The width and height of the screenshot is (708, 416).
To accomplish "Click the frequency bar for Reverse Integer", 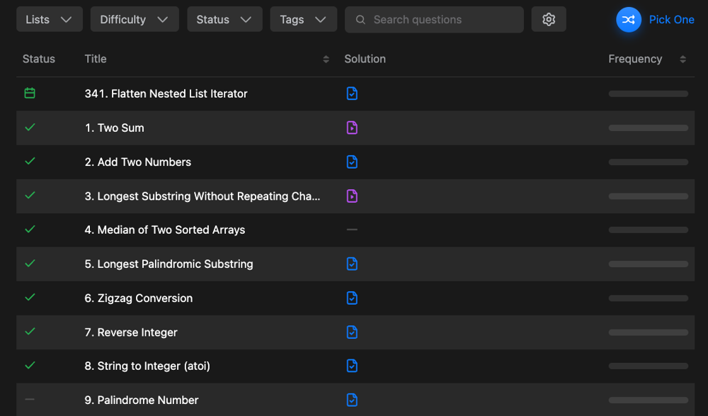I will pos(649,332).
